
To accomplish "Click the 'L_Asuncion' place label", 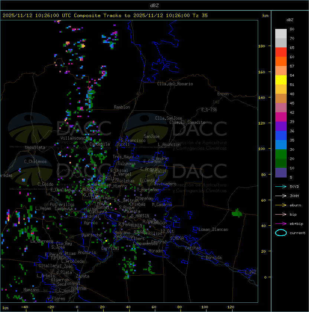I will point(169,145).
